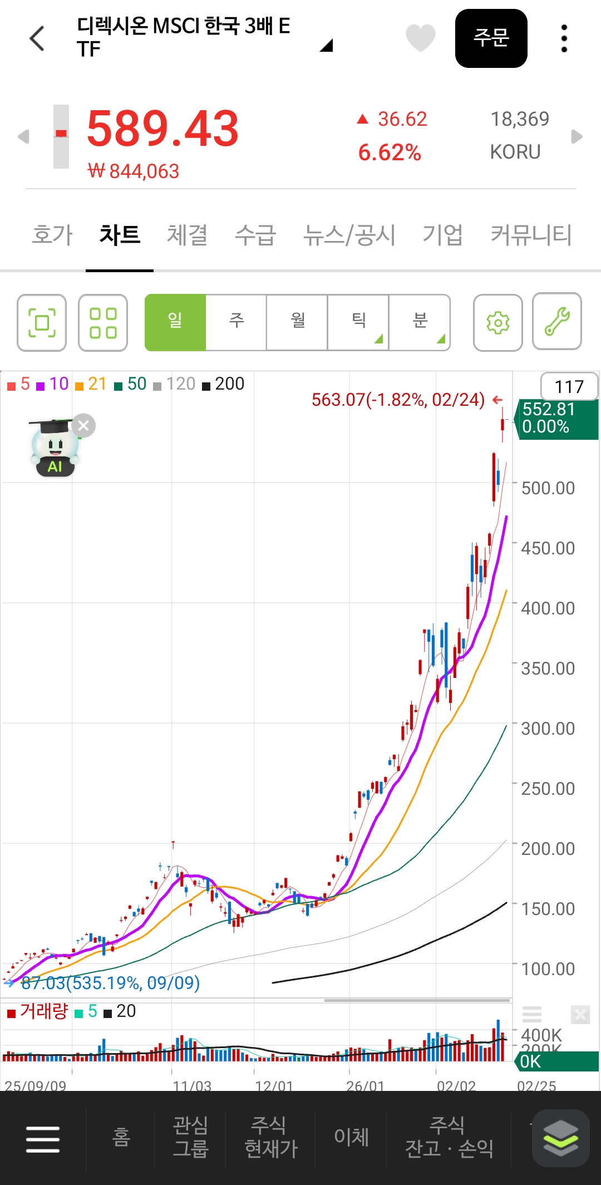Screen dimensions: 601x1185
Task: Open the 뉴스/공시 tab
Action: [x=349, y=234]
